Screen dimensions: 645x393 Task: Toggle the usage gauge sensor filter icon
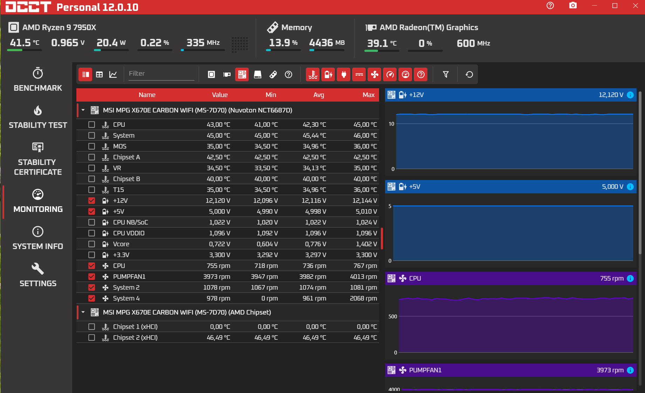tap(405, 74)
